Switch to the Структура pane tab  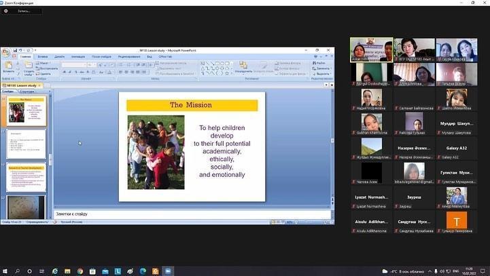coord(28,90)
